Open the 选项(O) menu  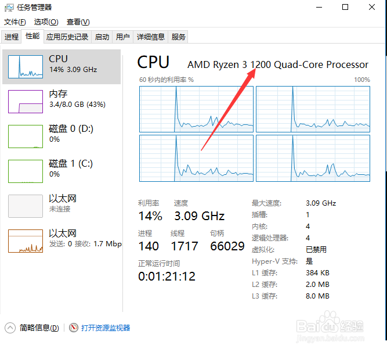point(46,22)
